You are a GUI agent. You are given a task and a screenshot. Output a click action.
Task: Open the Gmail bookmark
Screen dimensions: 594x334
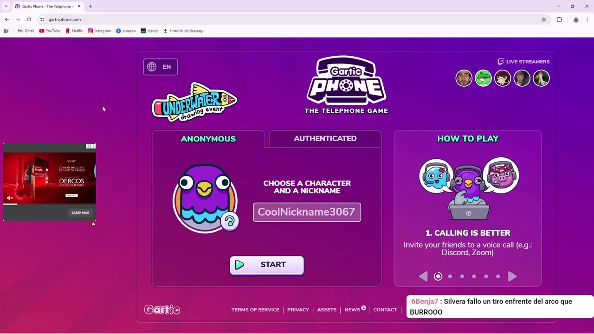click(26, 31)
